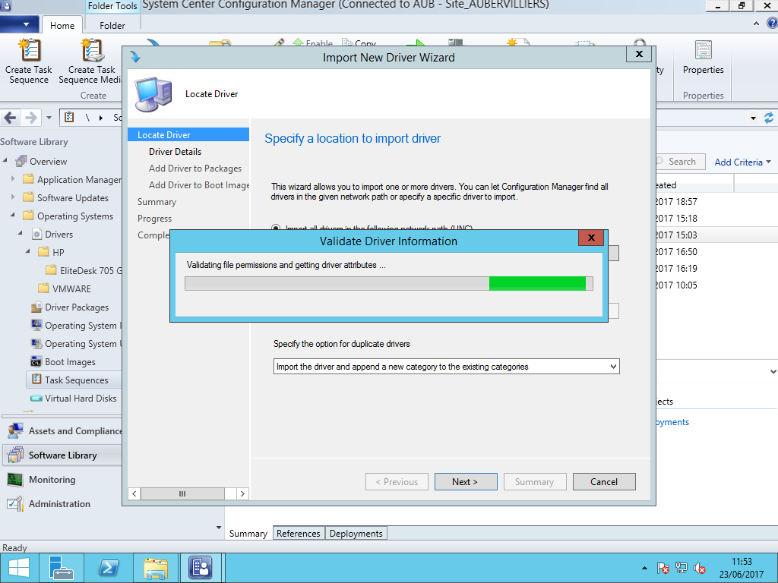Click the refresh icon beside the address bar

(x=769, y=118)
